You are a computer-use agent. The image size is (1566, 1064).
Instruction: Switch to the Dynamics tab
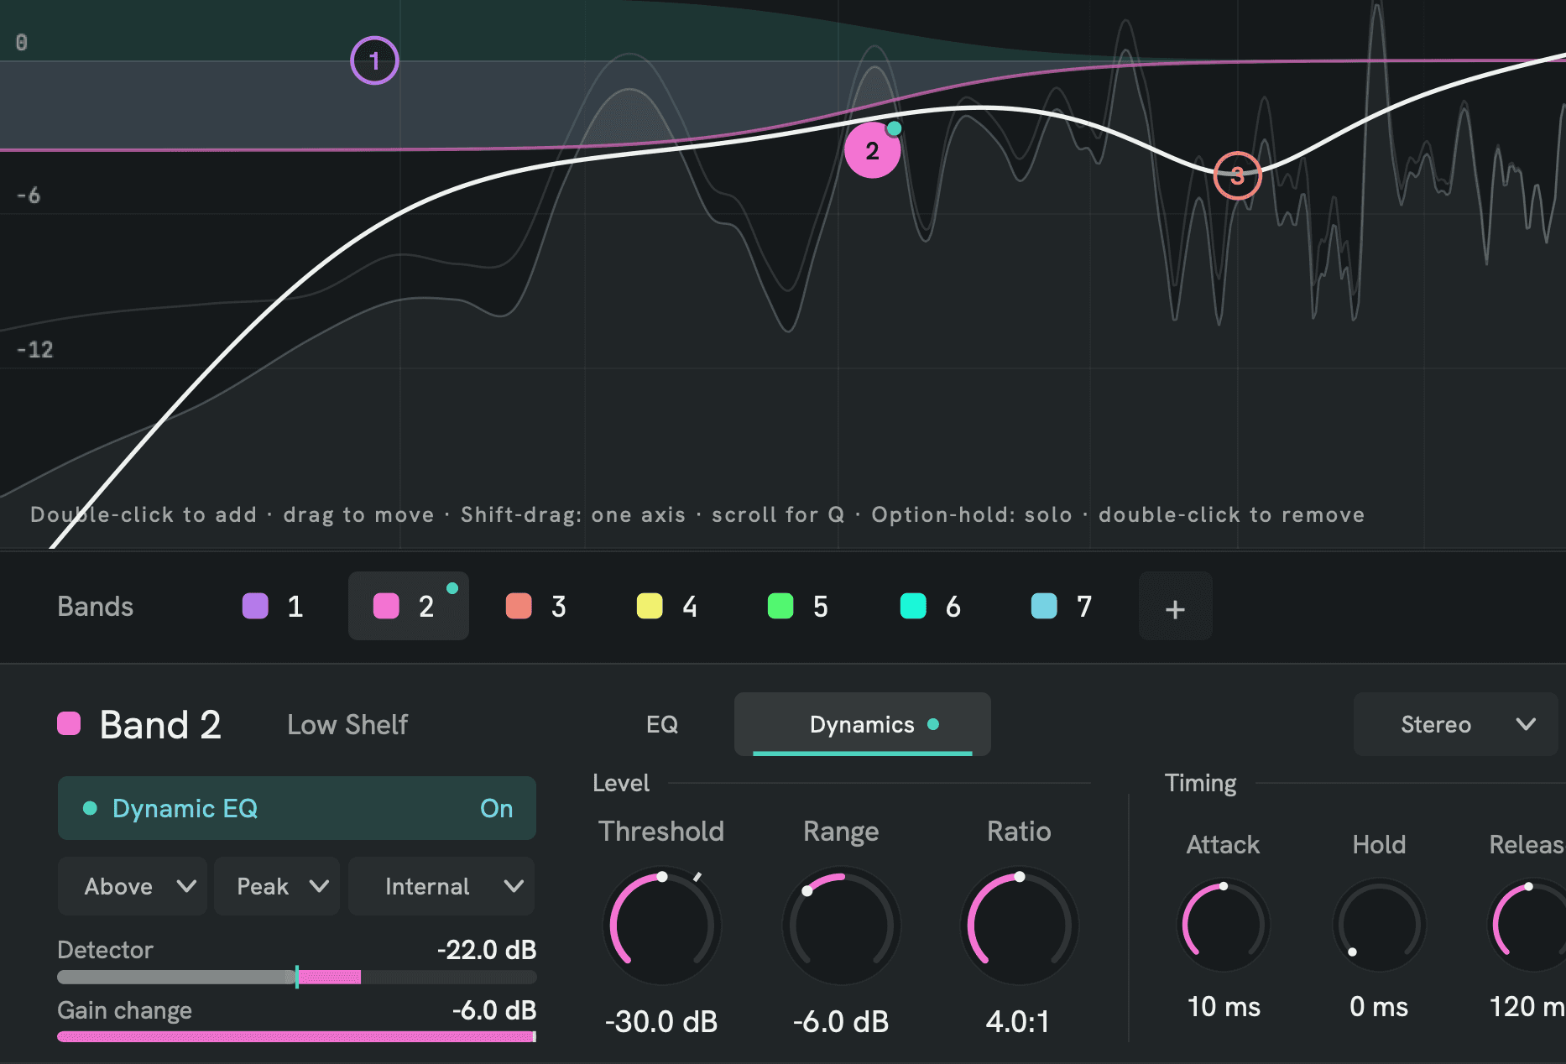[x=863, y=724]
